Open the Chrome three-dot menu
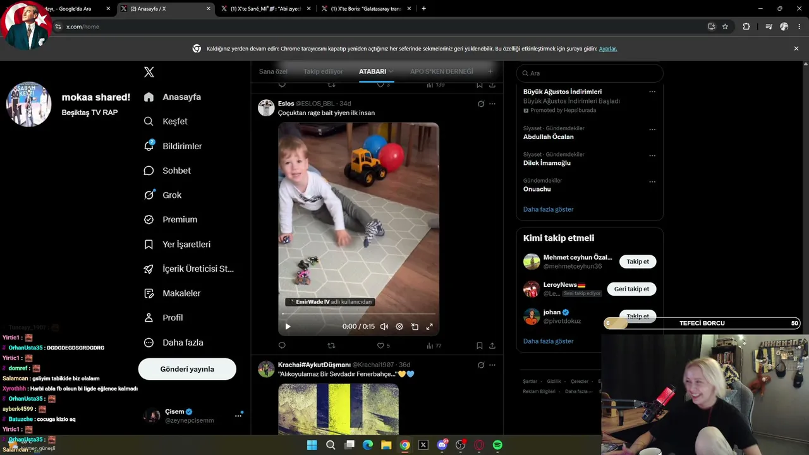The image size is (809, 455). pyautogui.click(x=800, y=27)
